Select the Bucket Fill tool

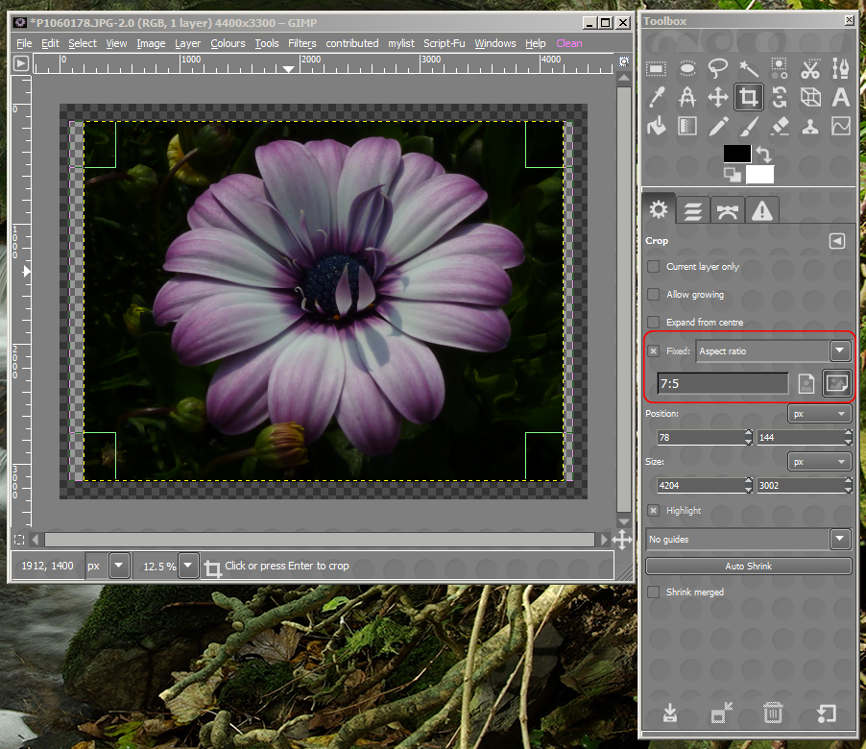656,127
